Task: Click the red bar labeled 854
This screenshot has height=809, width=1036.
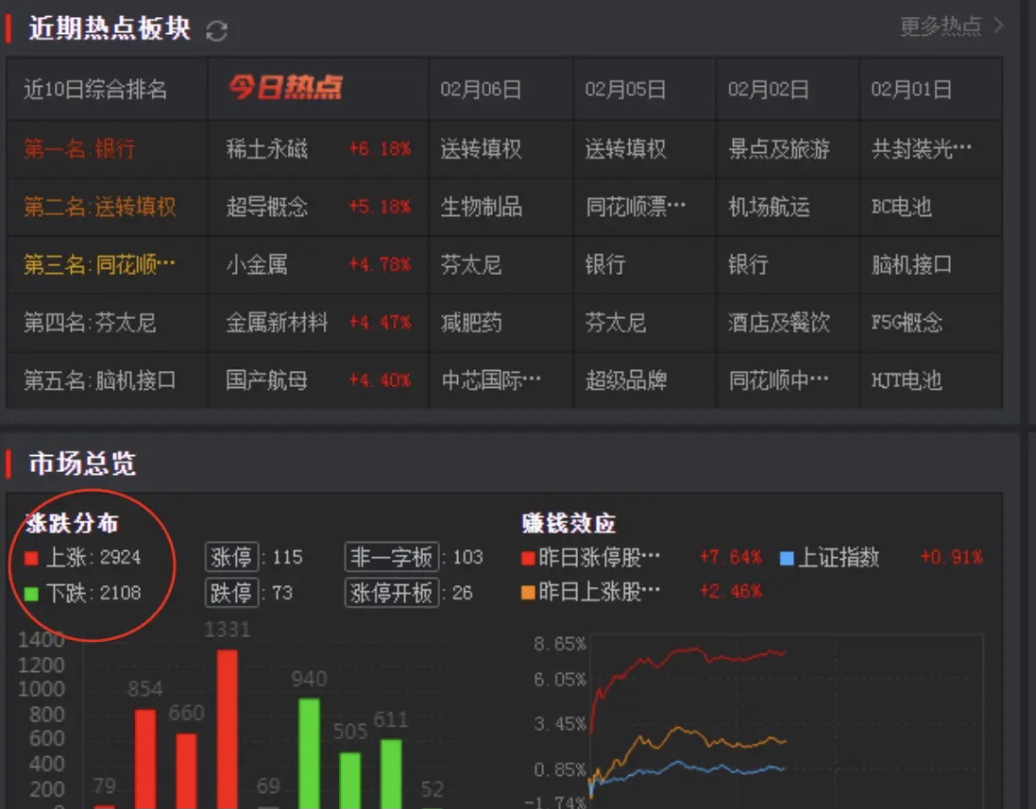Action: [x=145, y=759]
